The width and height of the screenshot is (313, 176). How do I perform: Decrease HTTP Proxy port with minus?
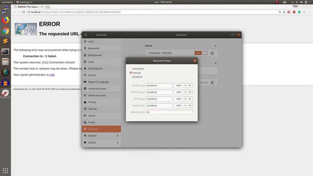(185, 86)
